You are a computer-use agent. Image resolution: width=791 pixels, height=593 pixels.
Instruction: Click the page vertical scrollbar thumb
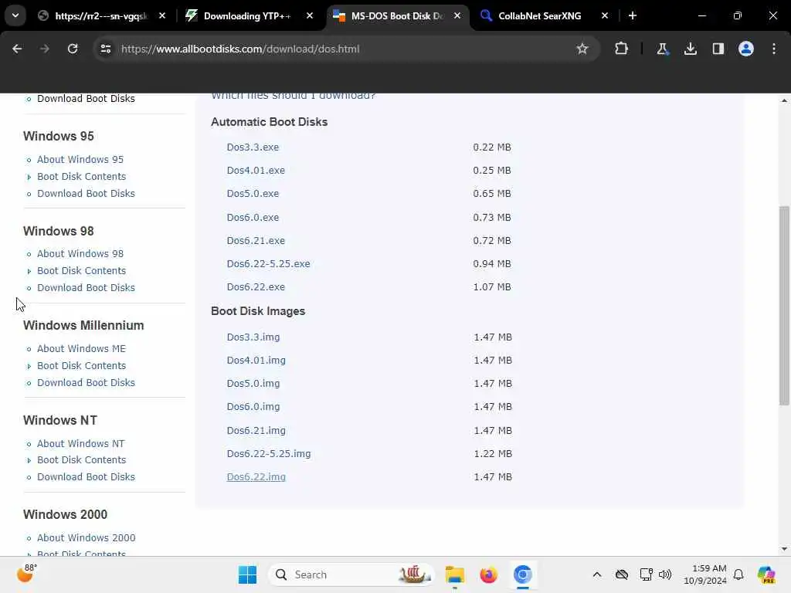pos(784,305)
